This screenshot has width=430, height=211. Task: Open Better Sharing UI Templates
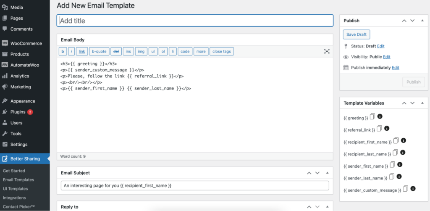(16, 189)
